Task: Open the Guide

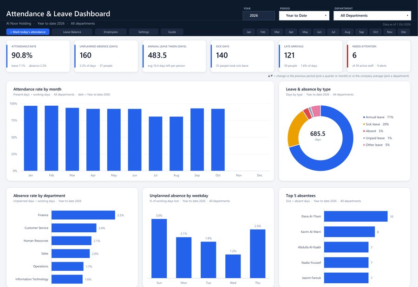Action: [x=172, y=32]
